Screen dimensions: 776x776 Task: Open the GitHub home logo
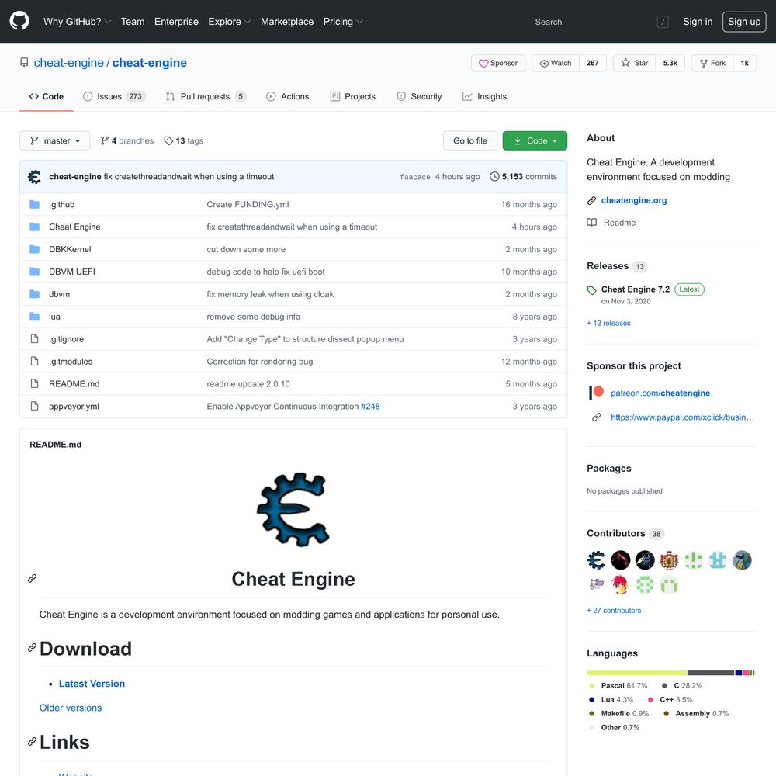pos(19,21)
